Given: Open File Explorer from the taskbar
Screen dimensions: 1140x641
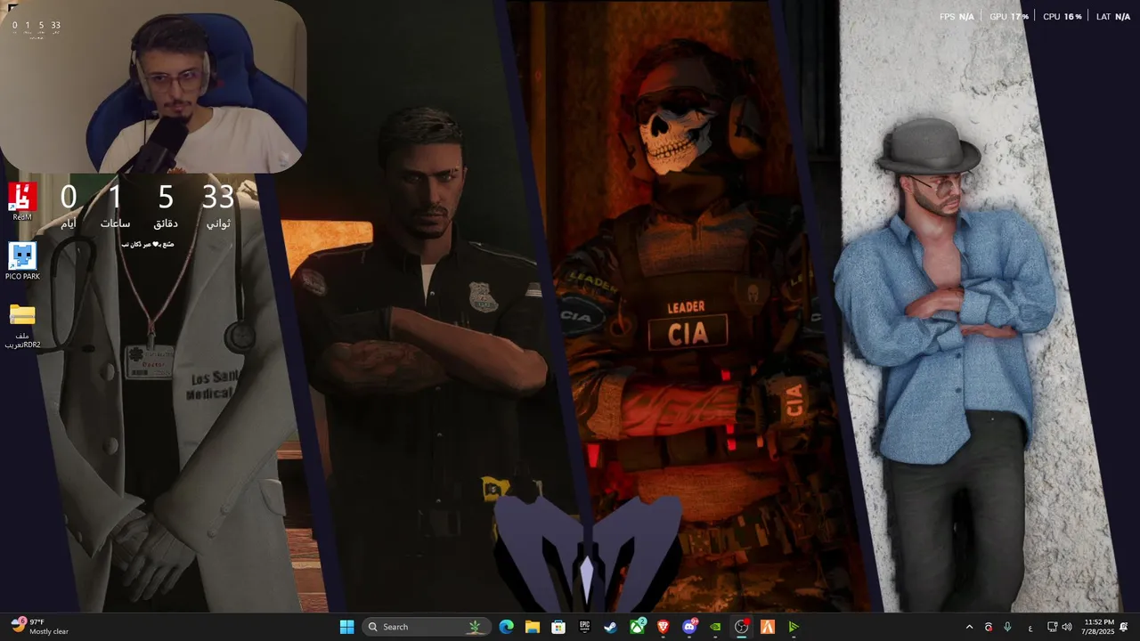Looking at the screenshot, I should pos(532,627).
